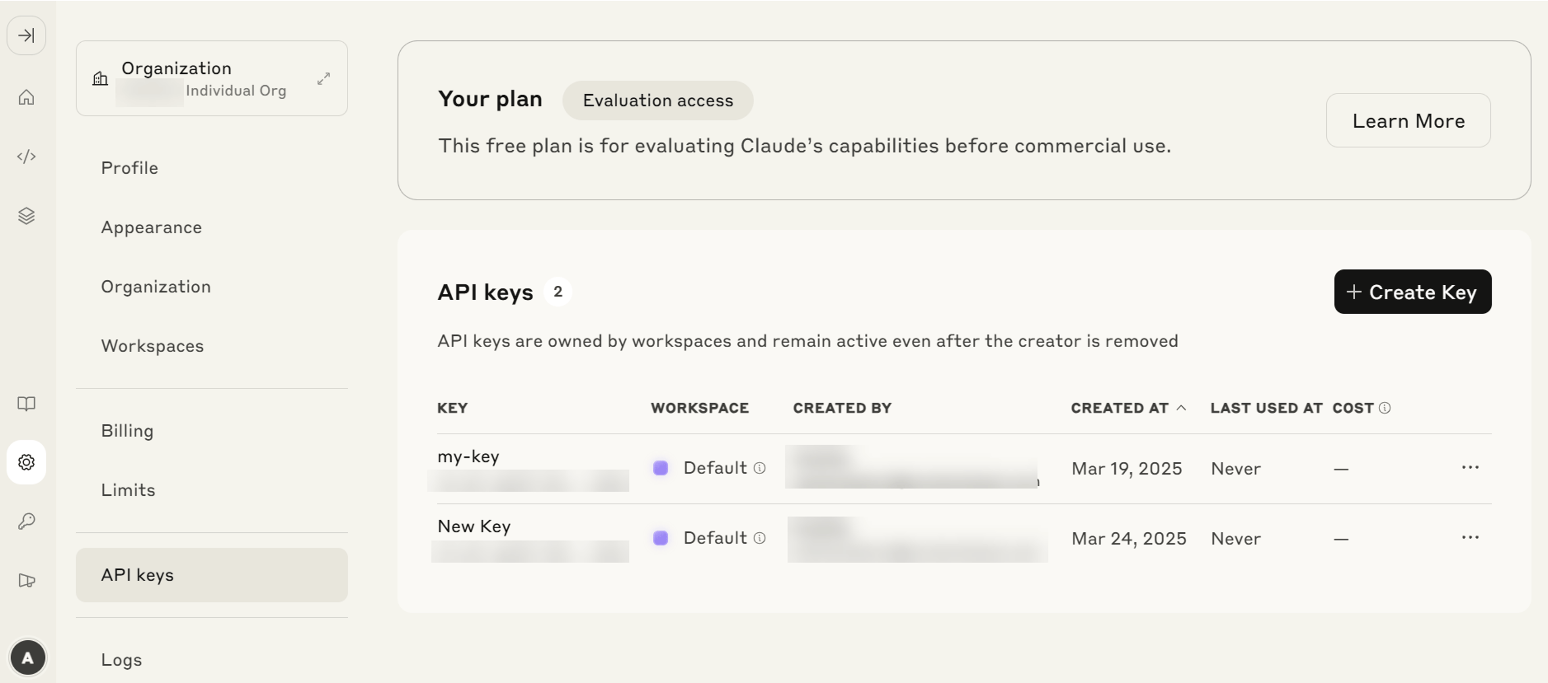Open Organization settings in the menu

pyautogui.click(x=156, y=286)
